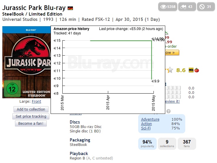Click SteelBook / Limited Edition subtitle
Screen dimensions: 217x163
(x=32, y=14)
